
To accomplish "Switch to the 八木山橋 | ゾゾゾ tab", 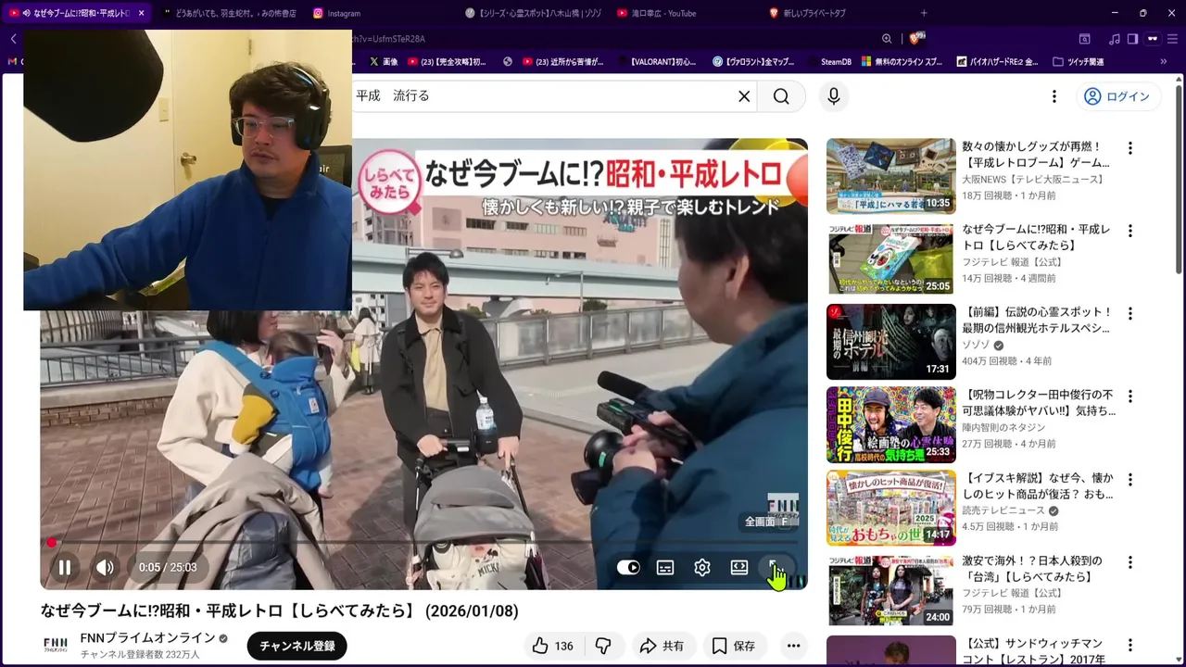I will pyautogui.click(x=532, y=13).
